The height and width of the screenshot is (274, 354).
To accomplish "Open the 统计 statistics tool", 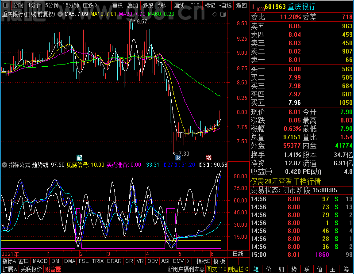I will click(x=163, y=5).
